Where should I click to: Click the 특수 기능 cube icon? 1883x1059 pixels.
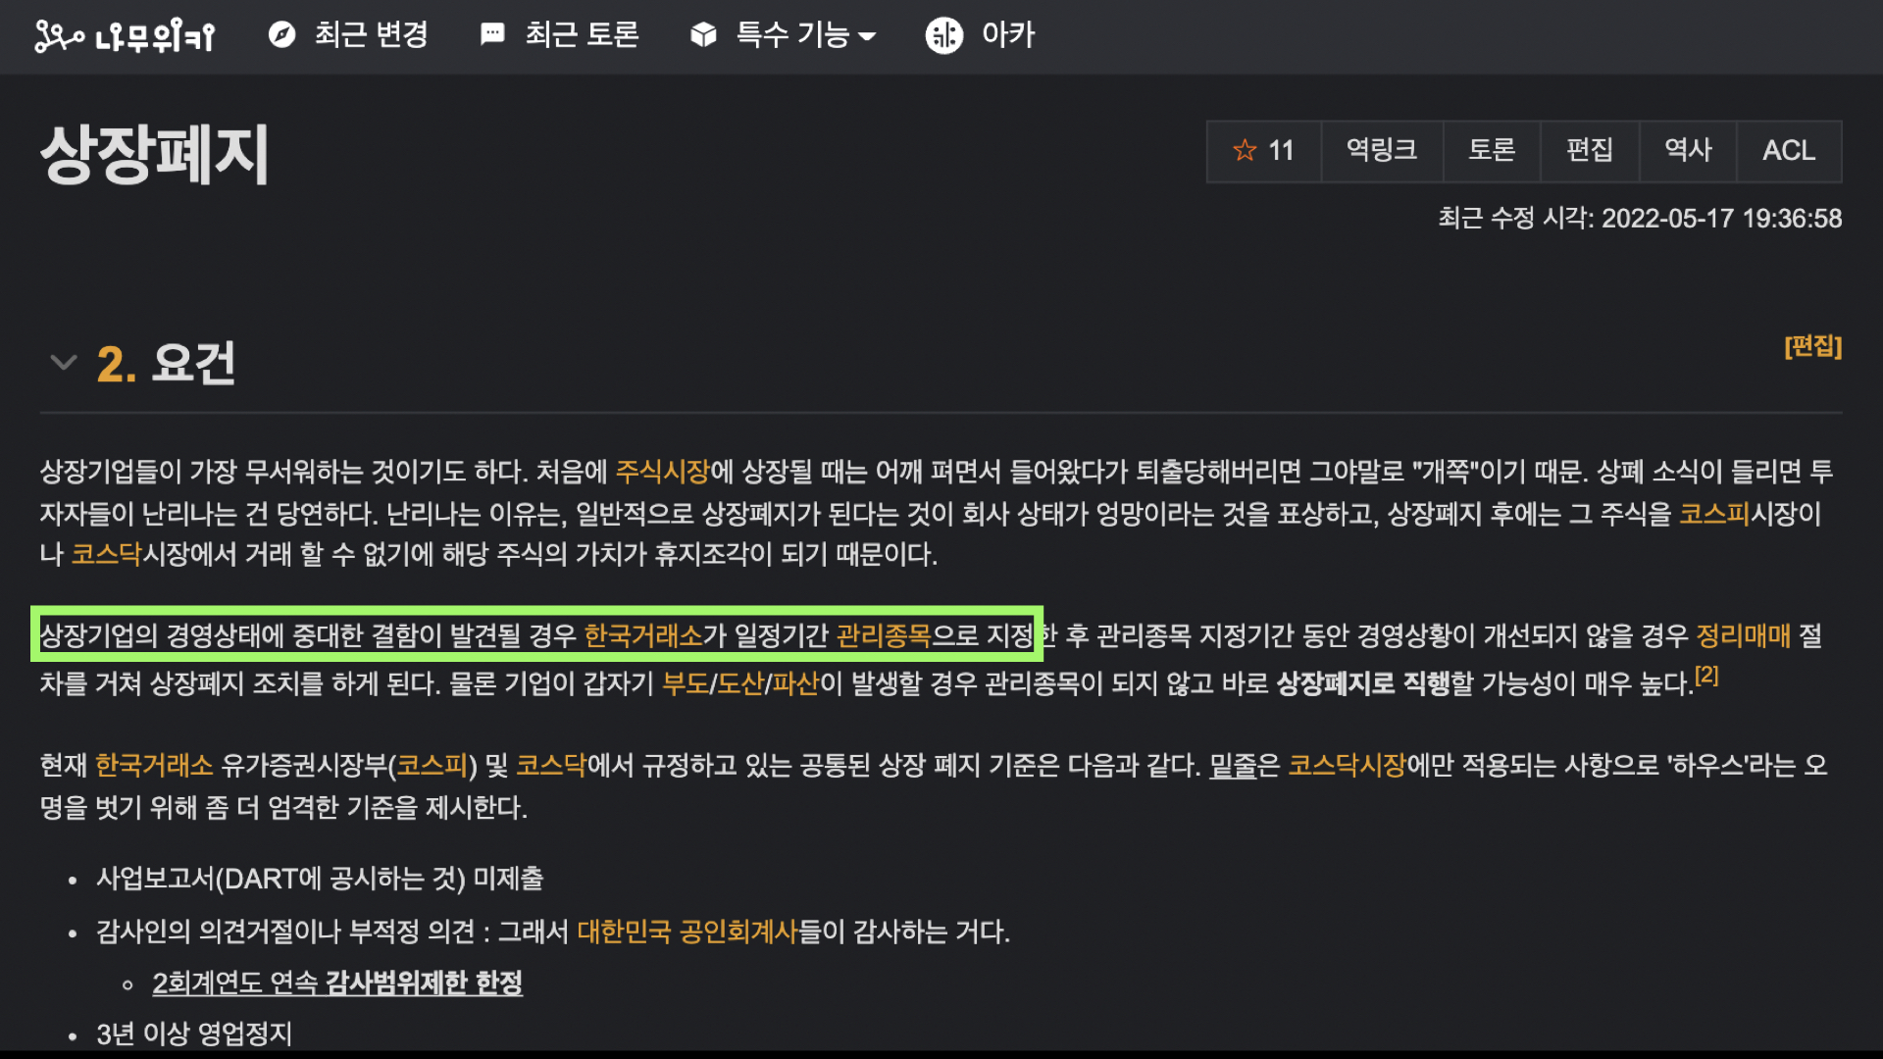(703, 35)
